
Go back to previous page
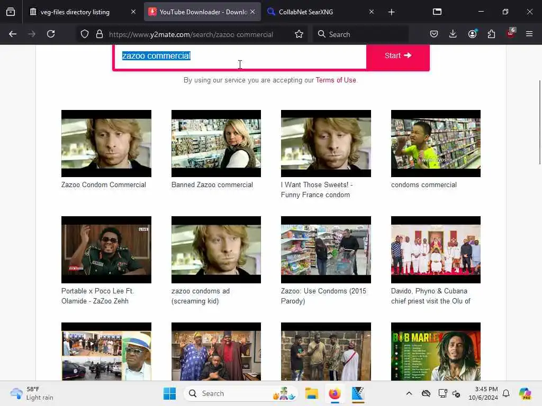(13, 34)
